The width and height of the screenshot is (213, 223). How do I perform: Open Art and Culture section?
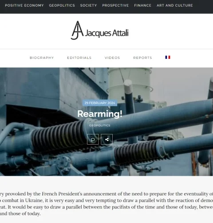pyautogui.click(x=175, y=5)
